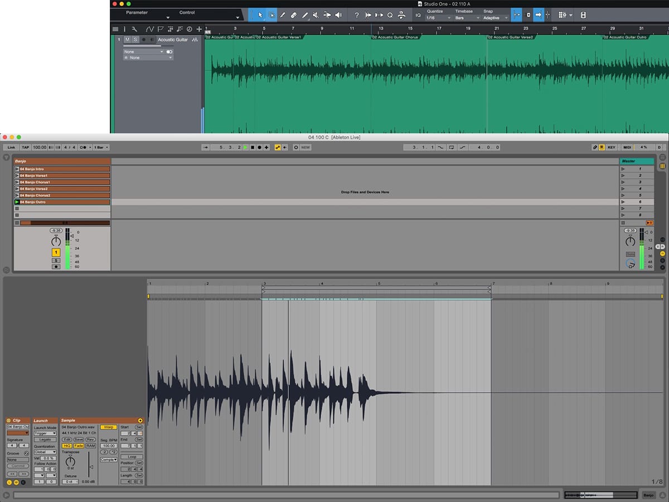
Task: Toggle the HiQ sample option
Action: [x=67, y=446]
